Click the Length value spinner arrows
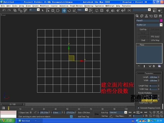Screen dimensions: 164x123 159,77
